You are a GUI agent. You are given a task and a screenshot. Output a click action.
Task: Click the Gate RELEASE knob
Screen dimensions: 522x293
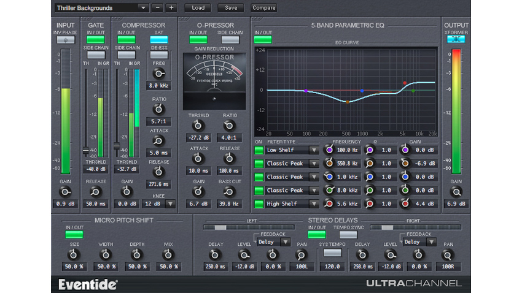(x=96, y=192)
